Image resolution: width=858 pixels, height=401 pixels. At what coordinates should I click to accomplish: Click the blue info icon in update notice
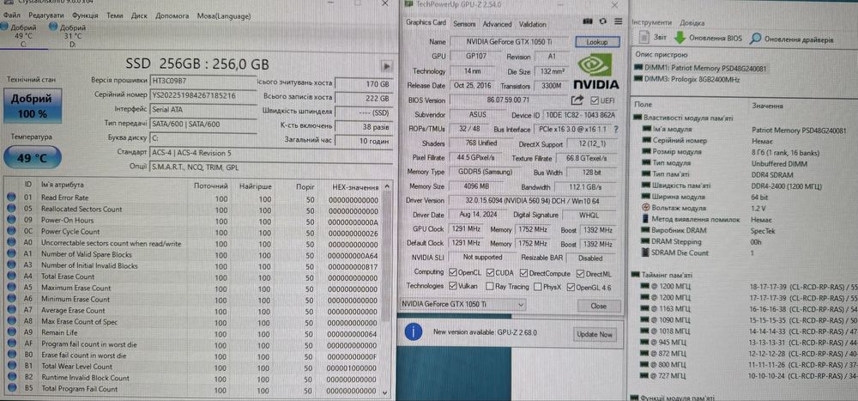(x=414, y=332)
